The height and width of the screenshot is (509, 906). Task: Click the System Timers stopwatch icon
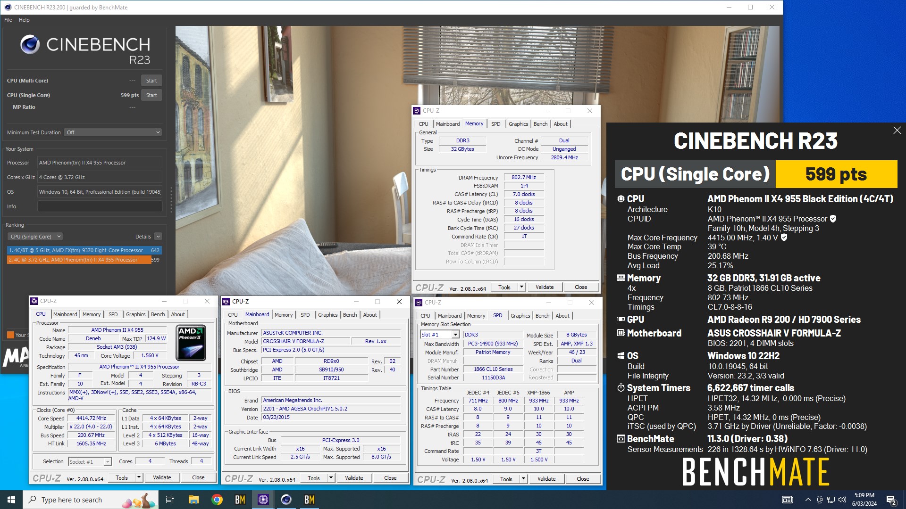pos(621,388)
